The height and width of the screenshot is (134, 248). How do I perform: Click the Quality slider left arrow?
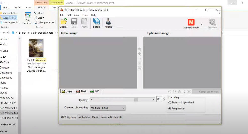tap(92, 99)
